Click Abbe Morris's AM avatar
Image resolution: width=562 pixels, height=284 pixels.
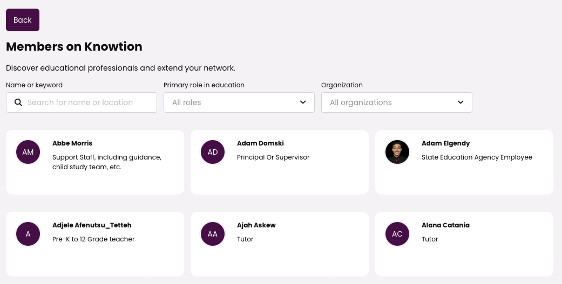pos(28,152)
